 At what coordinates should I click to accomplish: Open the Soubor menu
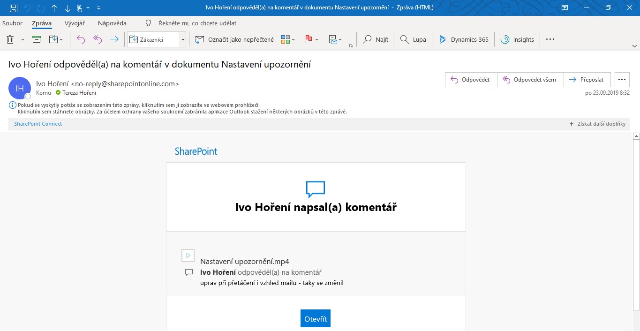[x=12, y=23]
